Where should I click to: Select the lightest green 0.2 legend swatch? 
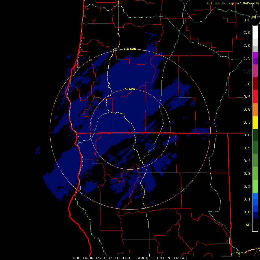point(255,186)
